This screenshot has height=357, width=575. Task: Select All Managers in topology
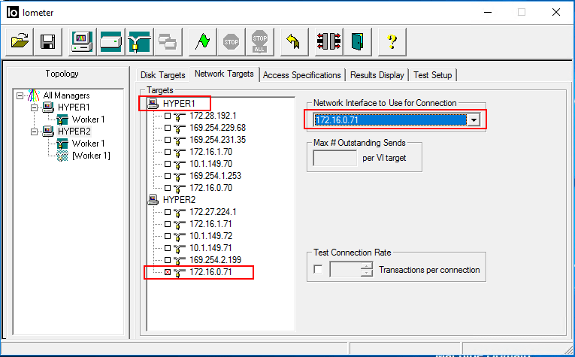click(66, 95)
